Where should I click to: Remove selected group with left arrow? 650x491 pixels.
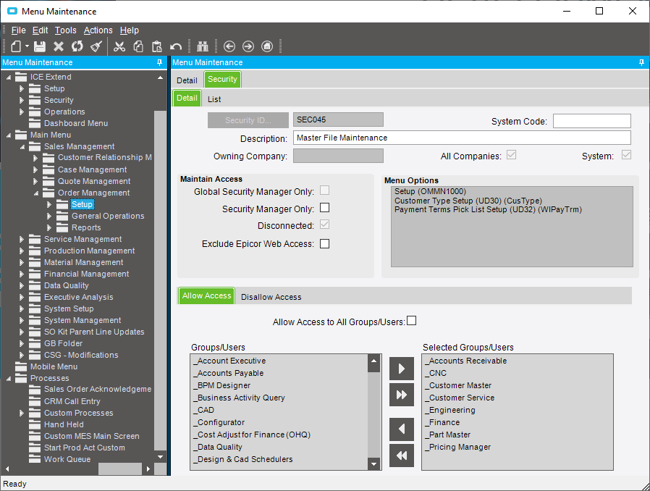click(401, 429)
